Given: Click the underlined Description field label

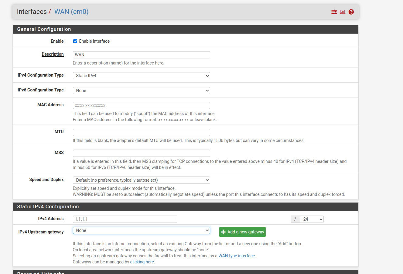Looking at the screenshot, I should click(53, 54).
